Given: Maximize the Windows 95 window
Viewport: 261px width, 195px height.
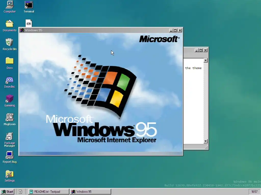Looking at the screenshot, I should point(175,30).
